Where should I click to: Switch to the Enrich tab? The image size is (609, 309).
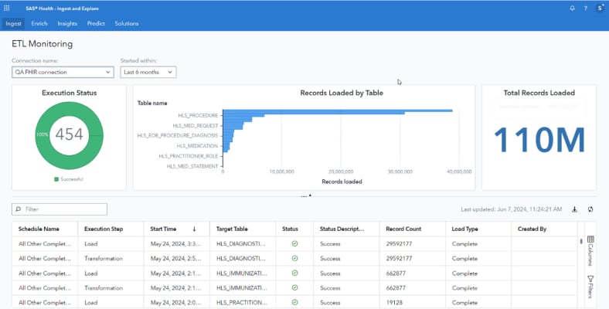[39, 23]
